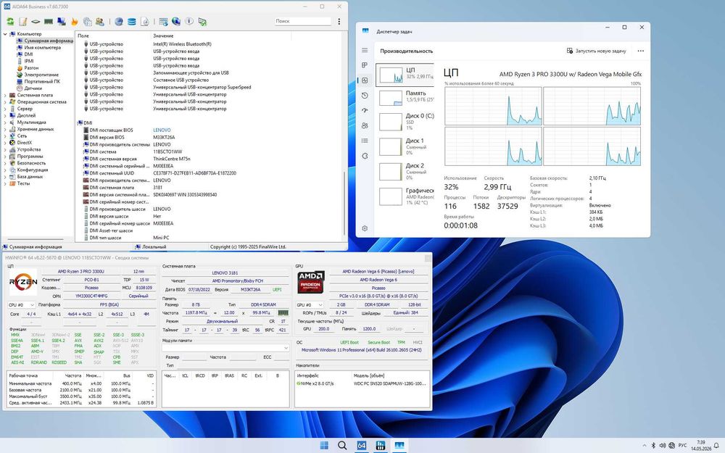Select Диск 2 in Task Manager list

click(x=405, y=171)
